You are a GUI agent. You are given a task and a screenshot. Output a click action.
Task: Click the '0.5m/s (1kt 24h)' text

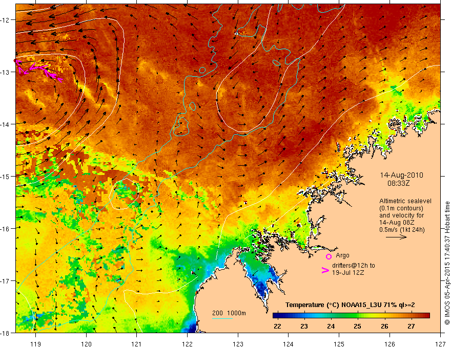tap(402, 230)
